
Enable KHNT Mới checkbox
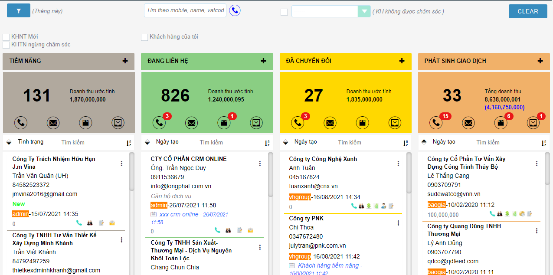click(x=6, y=37)
